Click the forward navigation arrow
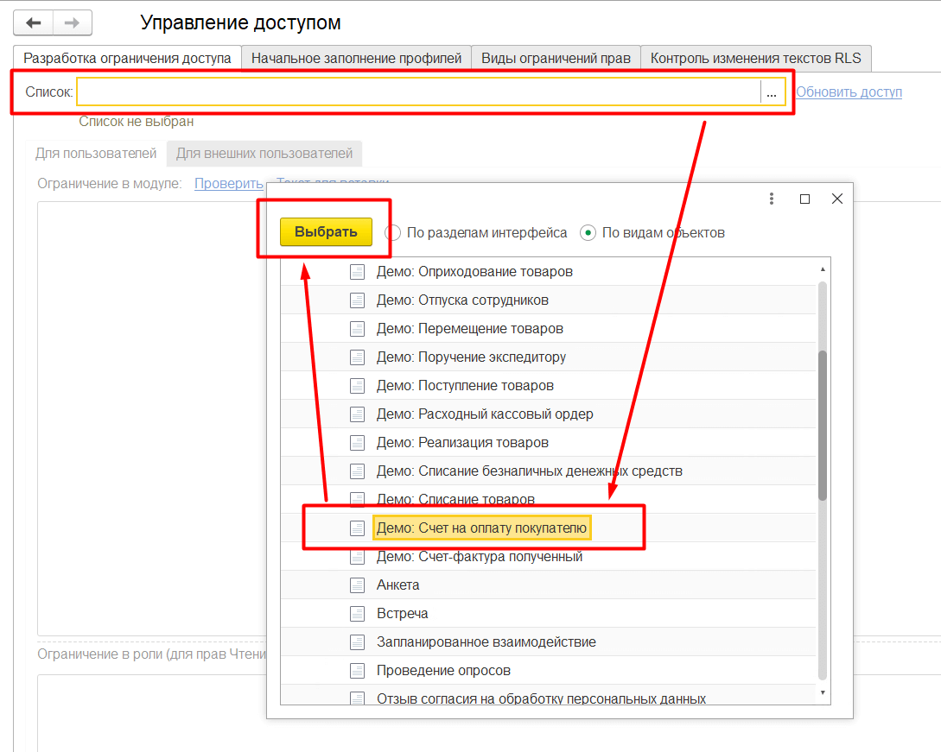Screen dimensions: 941x752 coord(73,22)
